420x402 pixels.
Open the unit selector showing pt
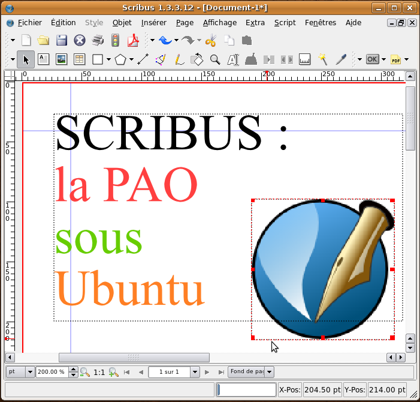[x=20, y=371]
